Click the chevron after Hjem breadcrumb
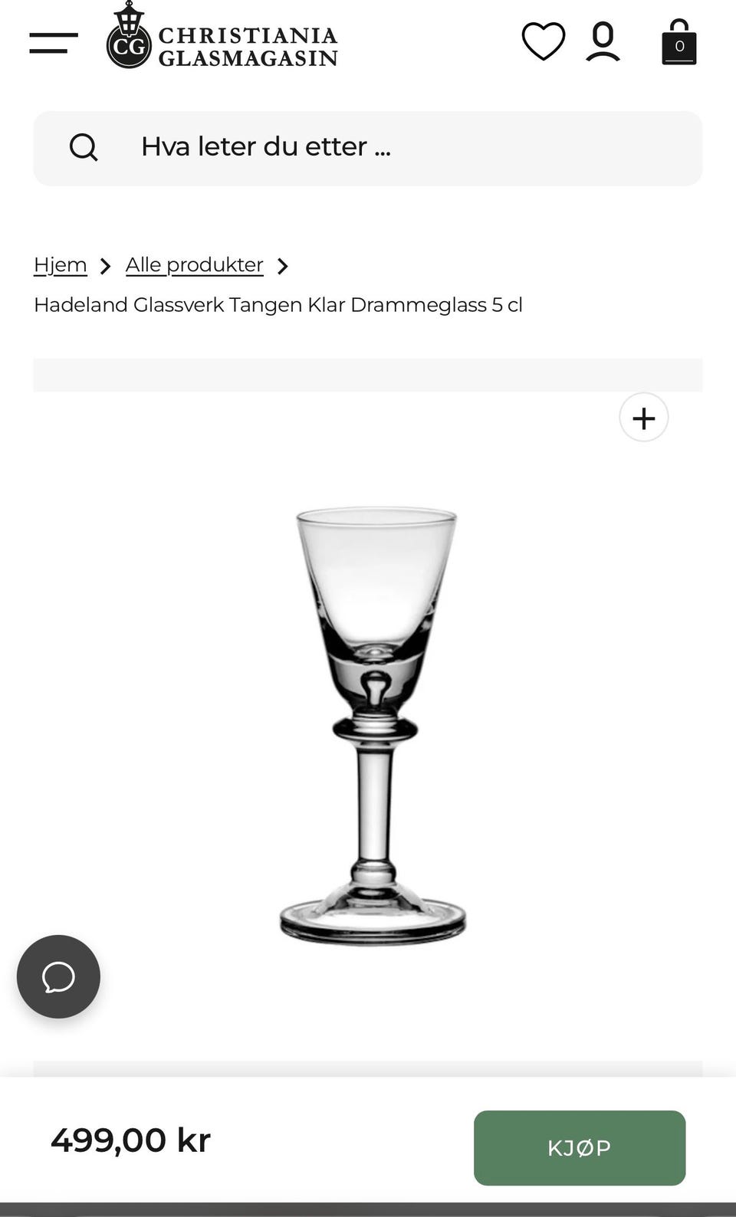Image resolution: width=736 pixels, height=1217 pixels. coord(106,266)
